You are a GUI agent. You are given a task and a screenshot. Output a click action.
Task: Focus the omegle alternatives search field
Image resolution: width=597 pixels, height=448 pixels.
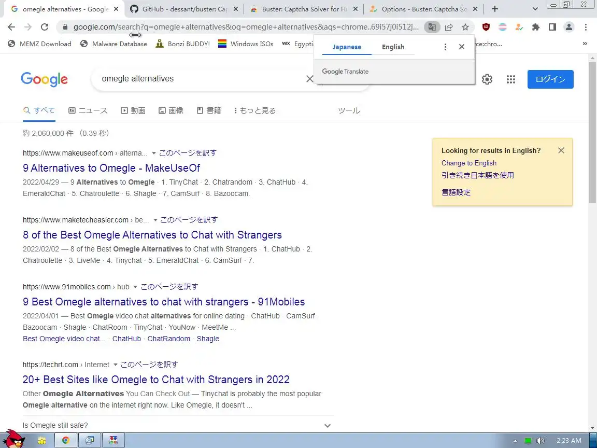click(198, 78)
